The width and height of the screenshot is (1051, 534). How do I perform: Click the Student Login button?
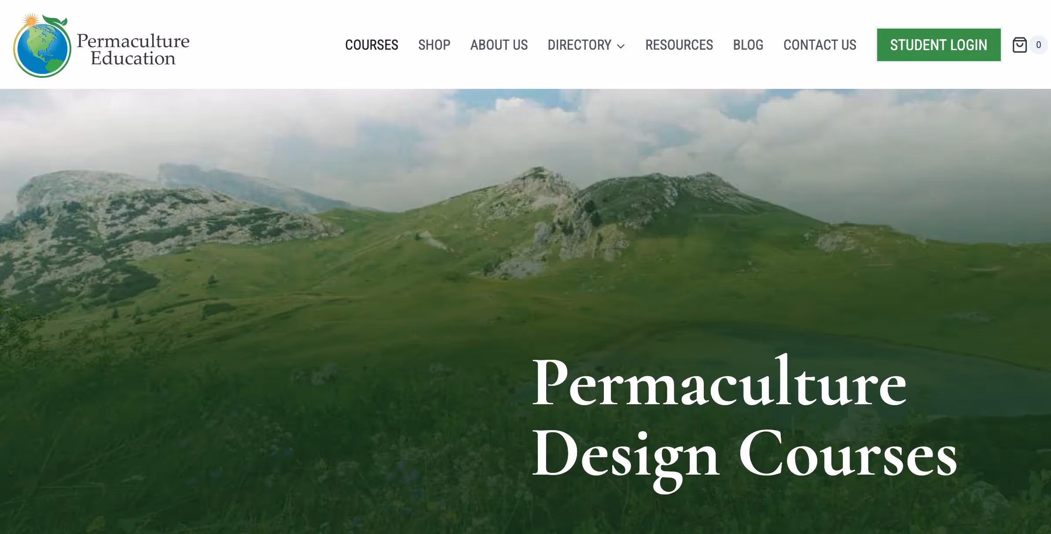[x=939, y=45]
